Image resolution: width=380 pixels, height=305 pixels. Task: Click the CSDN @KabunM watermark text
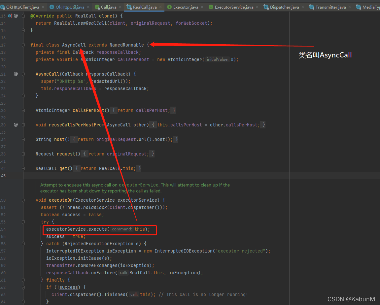click(351, 299)
